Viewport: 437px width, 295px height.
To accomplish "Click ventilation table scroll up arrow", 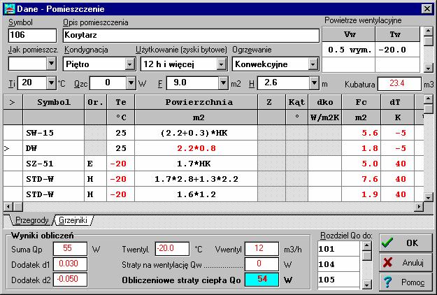I will pos(429,31).
